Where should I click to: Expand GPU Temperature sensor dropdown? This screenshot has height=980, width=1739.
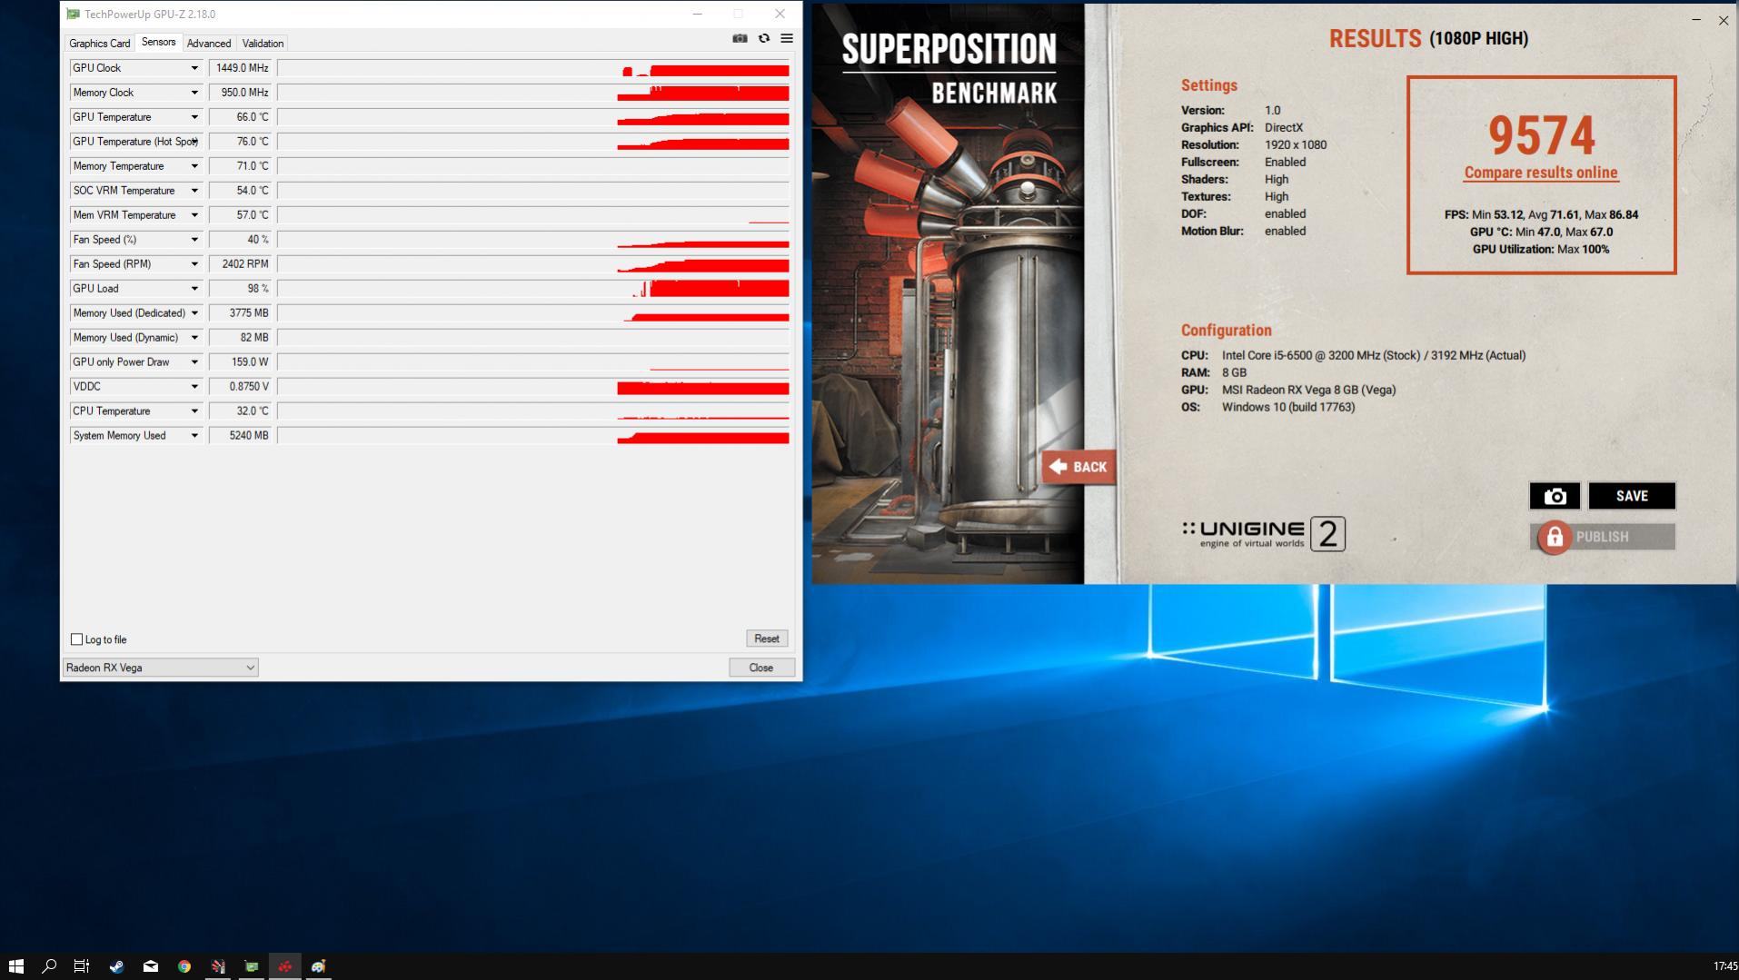pyautogui.click(x=194, y=117)
